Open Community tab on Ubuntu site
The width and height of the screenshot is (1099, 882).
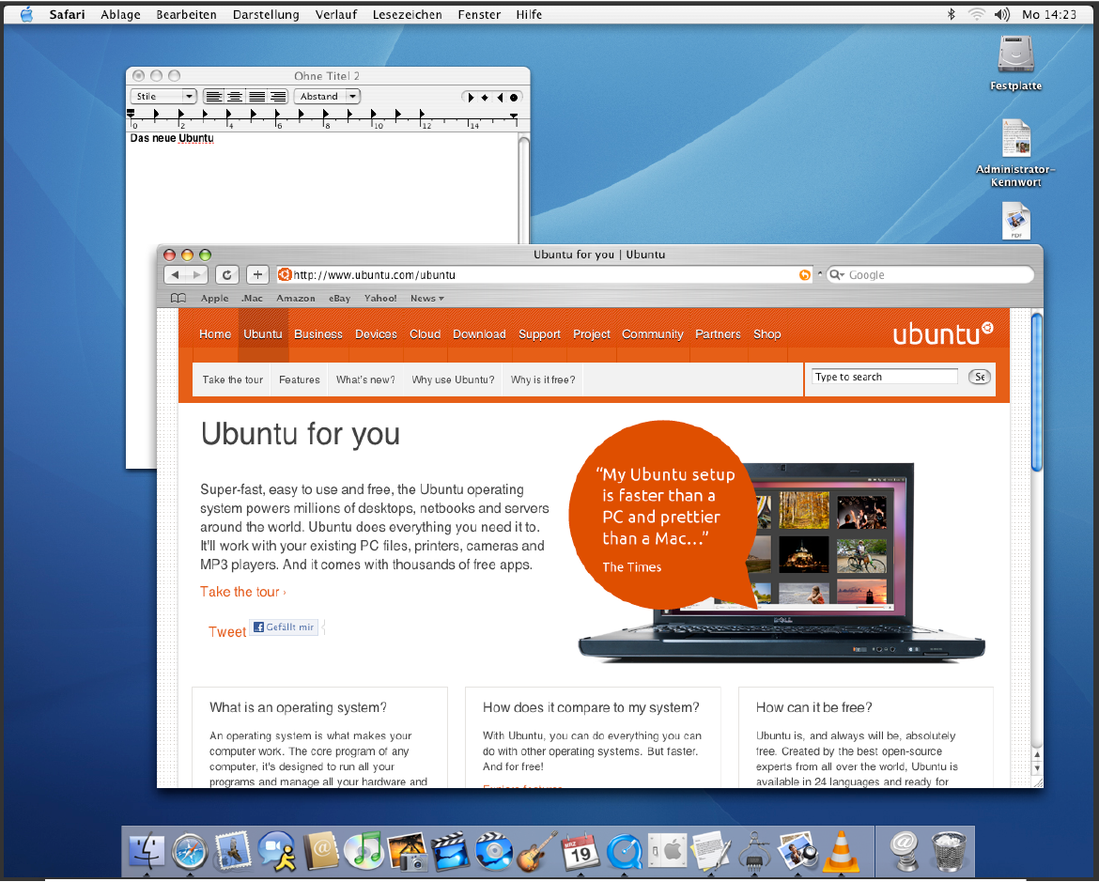653,334
